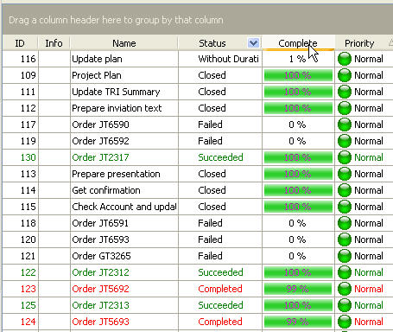
Task: Select the 'Get confirmation' name cell
Action: (124, 190)
